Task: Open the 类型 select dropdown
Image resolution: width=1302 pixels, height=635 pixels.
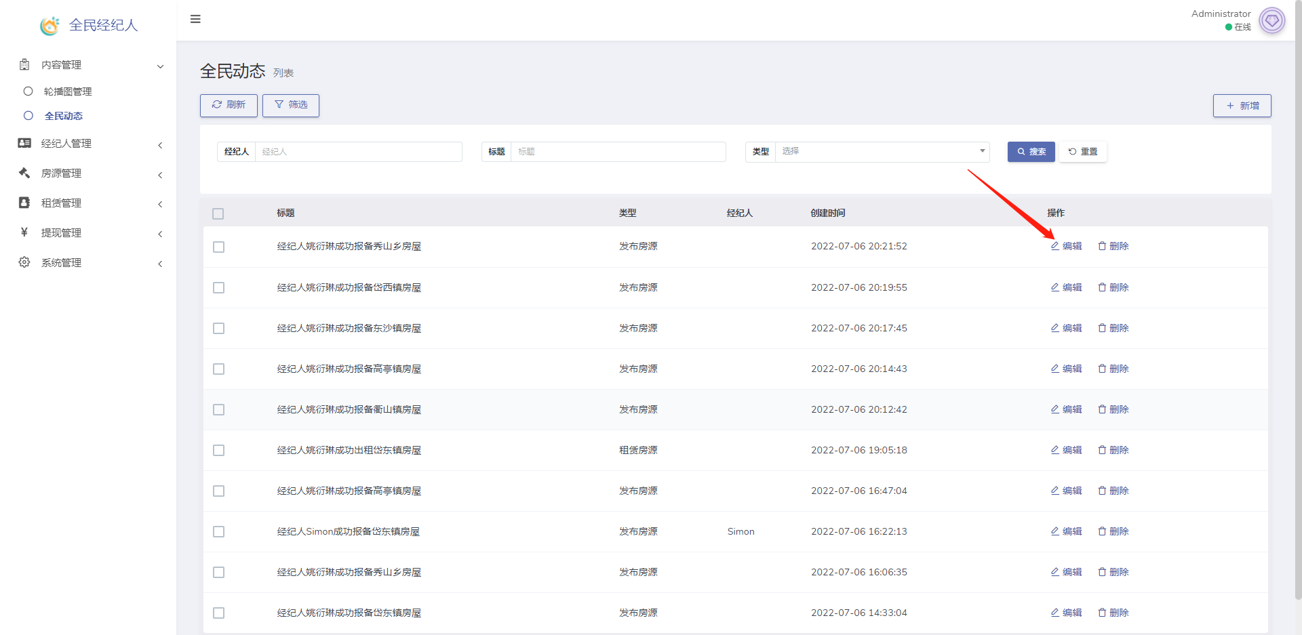Action: pyautogui.click(x=882, y=152)
